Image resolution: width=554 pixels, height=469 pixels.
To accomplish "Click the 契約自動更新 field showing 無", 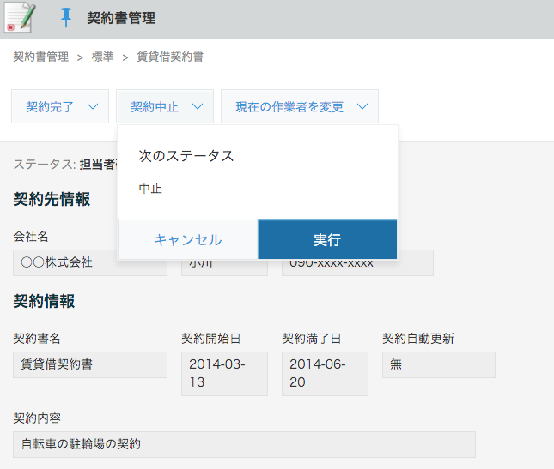I will click(x=438, y=364).
